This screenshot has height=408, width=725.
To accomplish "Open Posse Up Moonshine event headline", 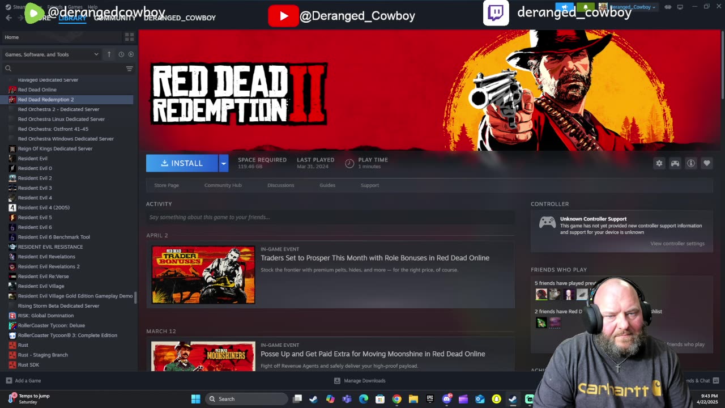I will [x=373, y=354].
